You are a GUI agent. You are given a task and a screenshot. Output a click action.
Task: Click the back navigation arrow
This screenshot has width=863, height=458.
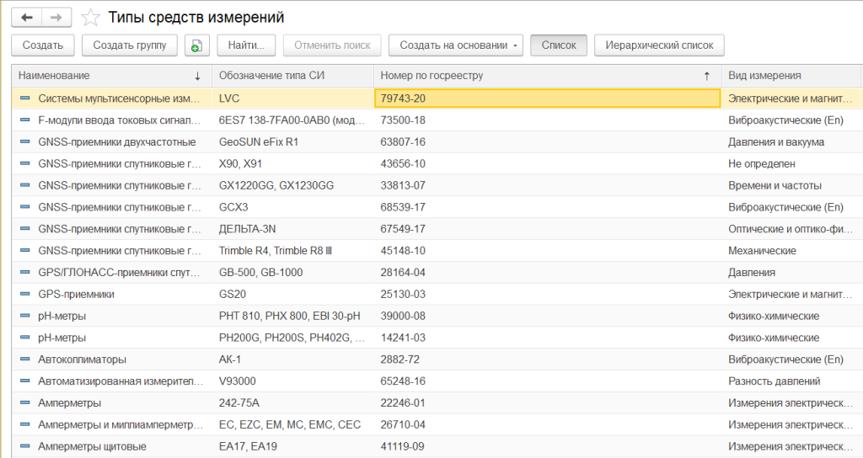(x=27, y=18)
